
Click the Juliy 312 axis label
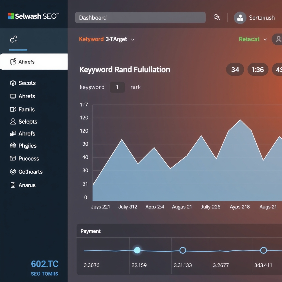(x=128, y=207)
